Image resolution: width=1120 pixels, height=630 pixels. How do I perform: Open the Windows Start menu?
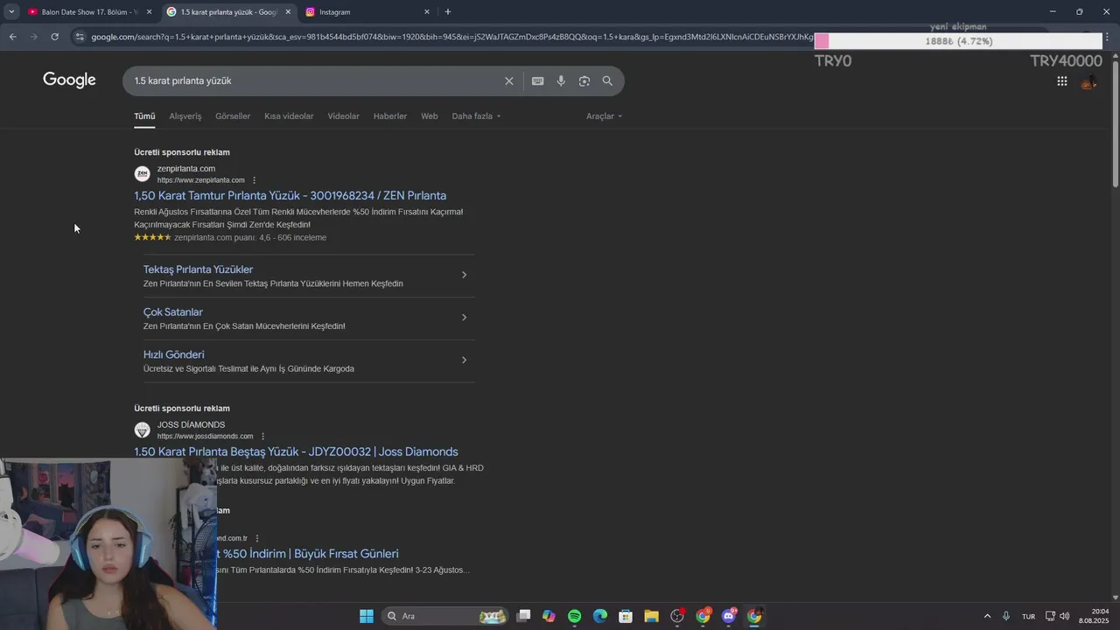pyautogui.click(x=366, y=616)
